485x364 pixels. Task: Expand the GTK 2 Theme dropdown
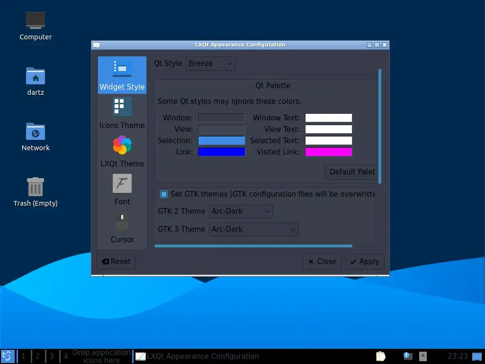(x=241, y=211)
